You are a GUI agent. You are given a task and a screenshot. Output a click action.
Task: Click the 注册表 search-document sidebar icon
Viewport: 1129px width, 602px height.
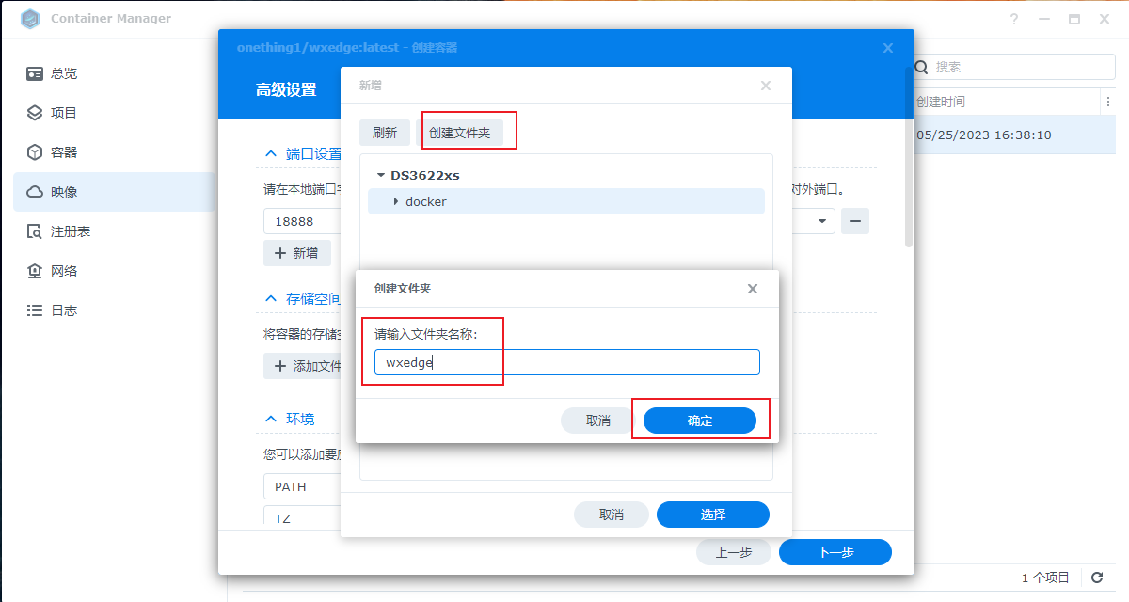pyautogui.click(x=35, y=231)
